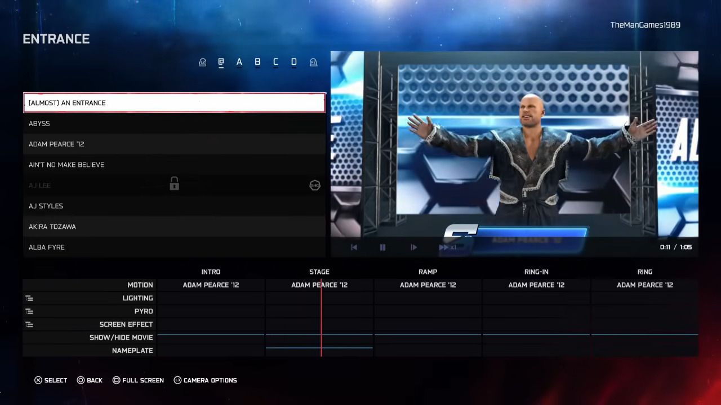This screenshot has height=405, width=721.
Task: Click the RING column header
Action: (645, 272)
